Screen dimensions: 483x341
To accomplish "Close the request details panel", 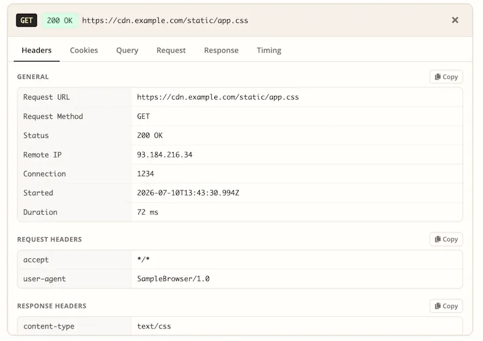I will [x=455, y=20].
